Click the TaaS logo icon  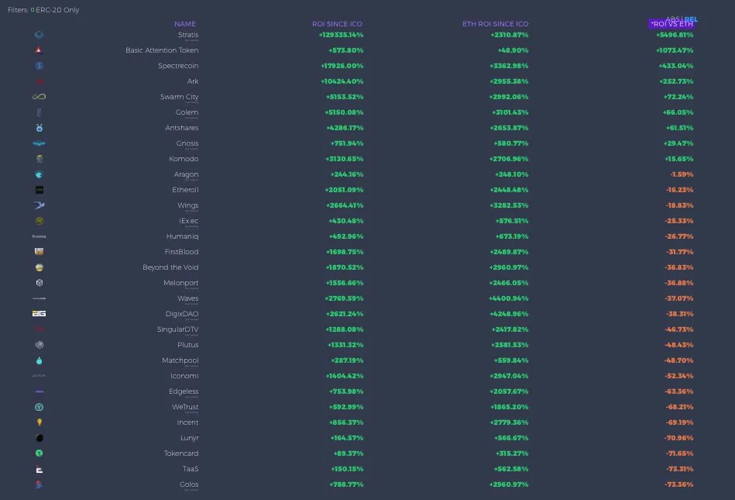click(39, 469)
